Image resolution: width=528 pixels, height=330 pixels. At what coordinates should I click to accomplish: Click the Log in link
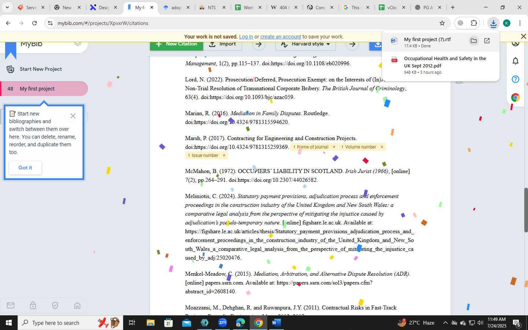[246, 37]
